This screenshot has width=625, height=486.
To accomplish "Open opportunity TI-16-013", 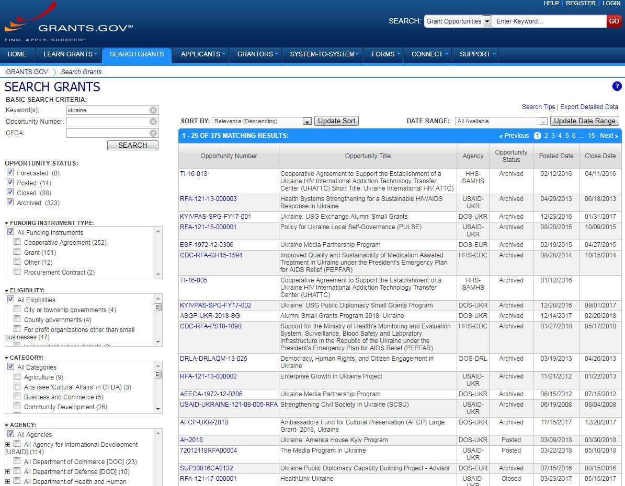I will [194, 174].
